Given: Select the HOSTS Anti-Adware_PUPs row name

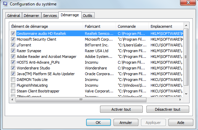Looking at the screenshot, I should pyautogui.click(x=38, y=62).
